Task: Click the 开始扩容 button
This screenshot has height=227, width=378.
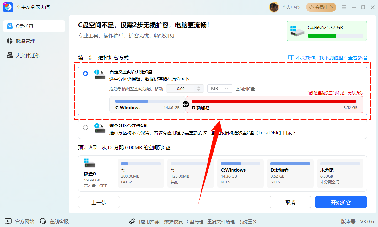Action: (341, 202)
